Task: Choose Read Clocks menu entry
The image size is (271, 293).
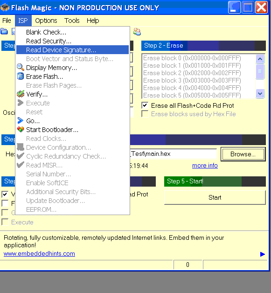Action: (x=72, y=139)
